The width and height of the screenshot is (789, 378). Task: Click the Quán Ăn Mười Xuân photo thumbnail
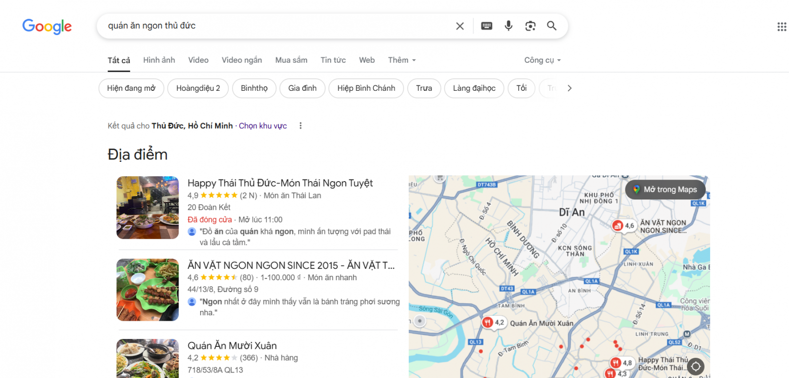pyautogui.click(x=147, y=358)
